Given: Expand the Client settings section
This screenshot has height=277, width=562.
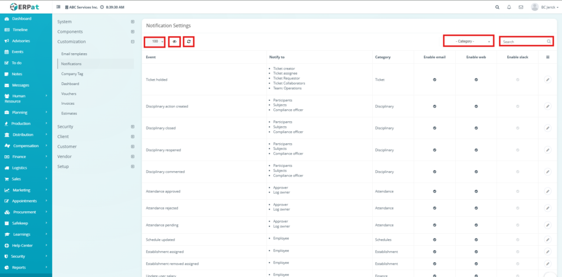Looking at the screenshot, I should point(133,137).
